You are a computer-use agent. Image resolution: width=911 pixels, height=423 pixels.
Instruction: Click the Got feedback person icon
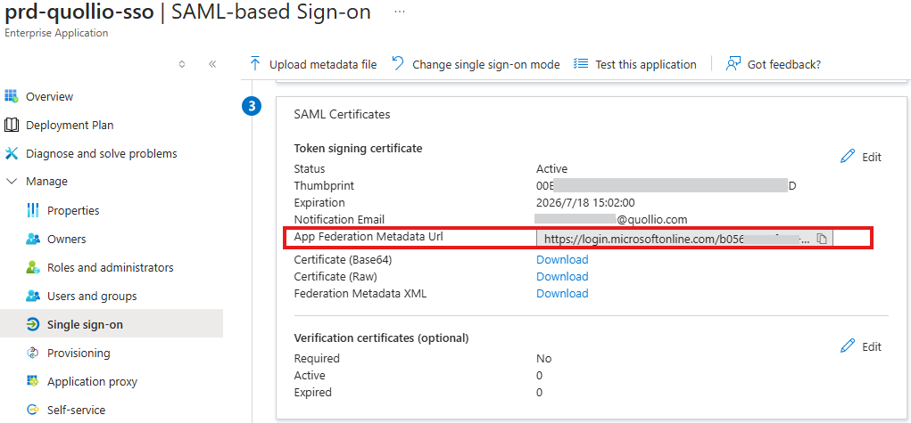[733, 64]
